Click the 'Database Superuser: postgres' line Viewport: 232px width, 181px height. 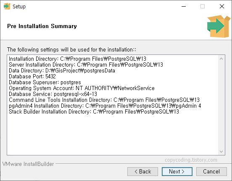pyautogui.click(x=45, y=82)
